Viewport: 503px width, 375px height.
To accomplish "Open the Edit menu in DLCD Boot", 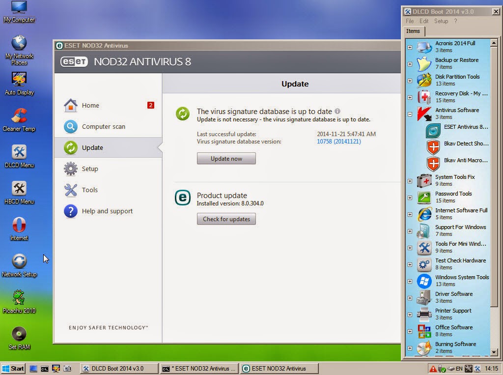I will pyautogui.click(x=424, y=21).
